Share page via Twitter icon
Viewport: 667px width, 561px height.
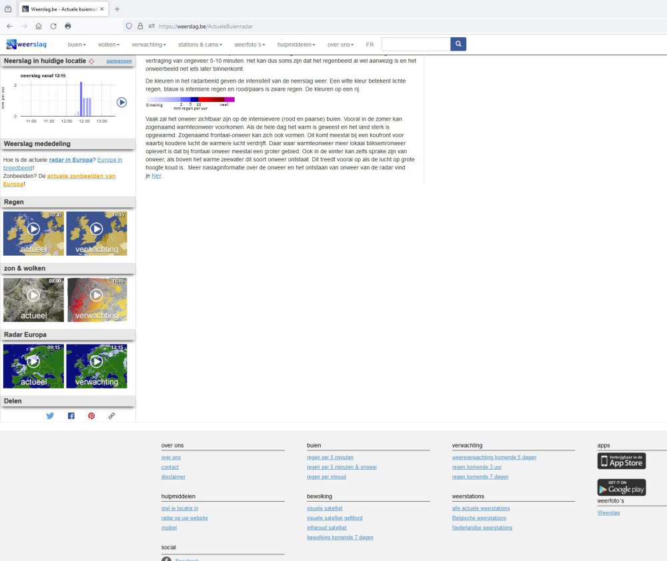click(x=50, y=416)
